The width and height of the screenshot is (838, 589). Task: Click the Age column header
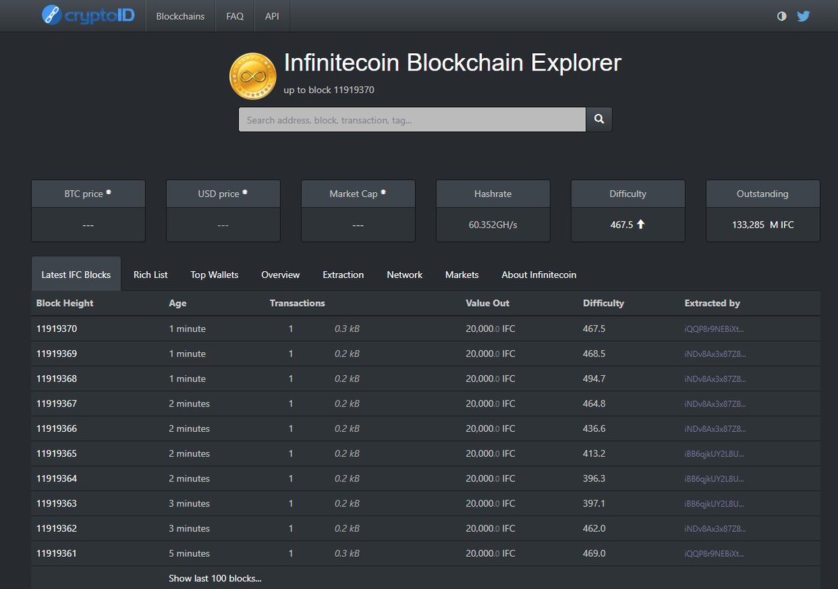tap(177, 303)
